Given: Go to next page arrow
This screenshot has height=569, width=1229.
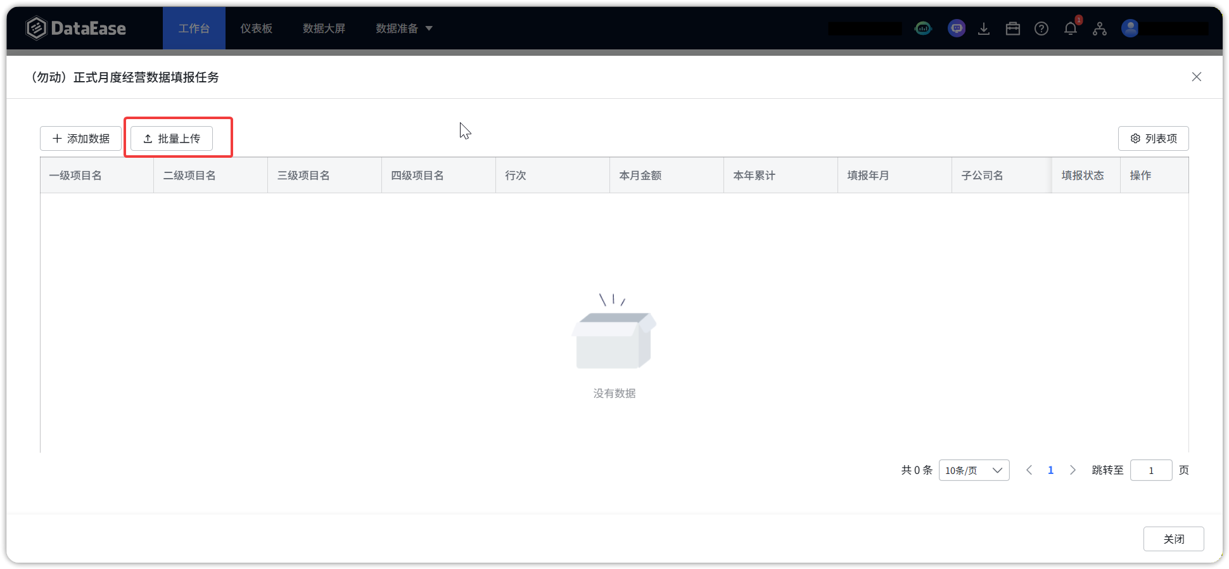Looking at the screenshot, I should point(1073,470).
